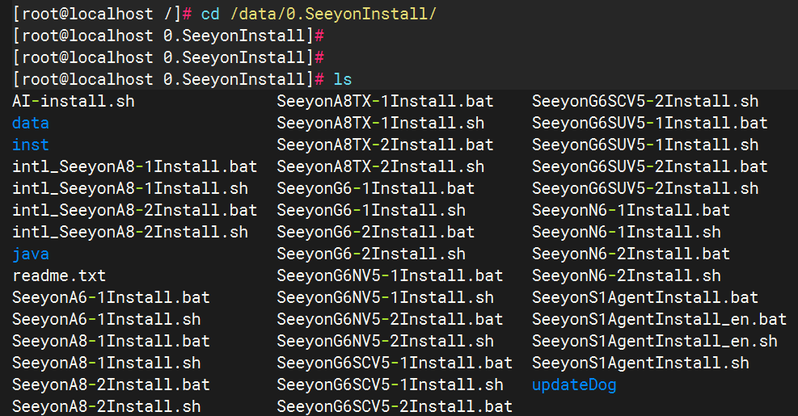The height and width of the screenshot is (416, 798).
Task: Click the AI-install.sh file name
Action: pos(74,101)
